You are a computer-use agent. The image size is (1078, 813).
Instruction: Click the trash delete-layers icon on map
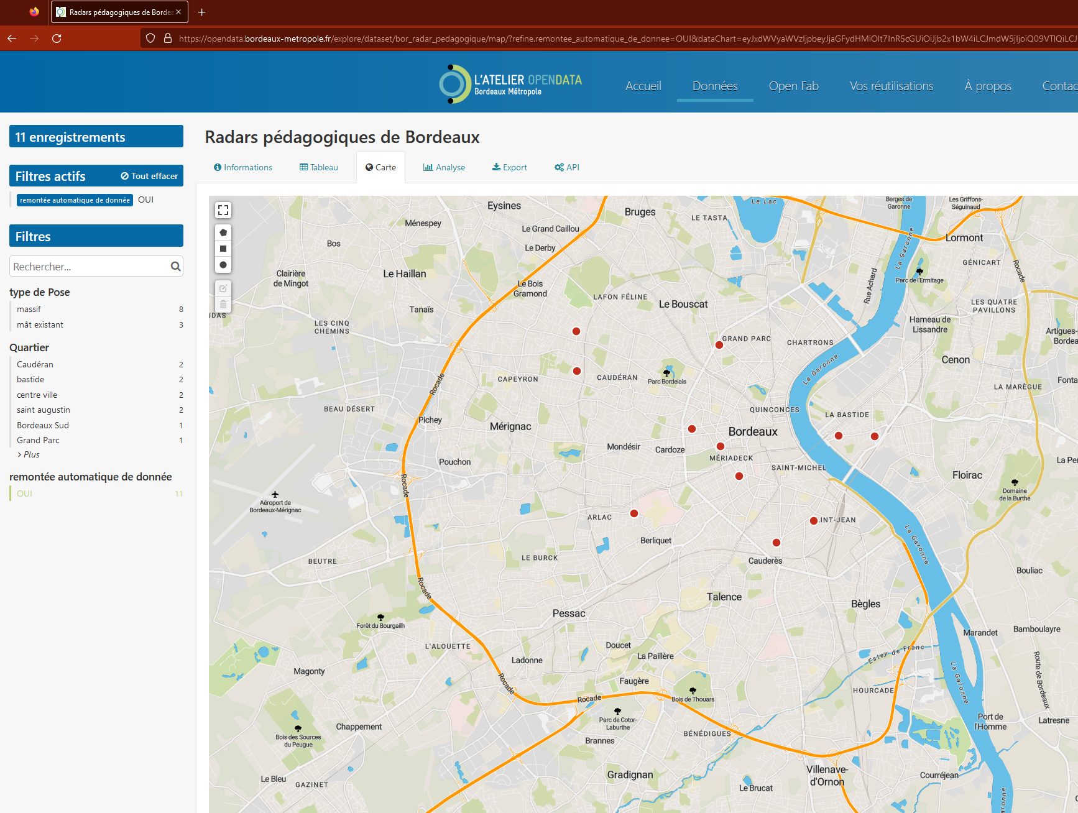pyautogui.click(x=223, y=305)
